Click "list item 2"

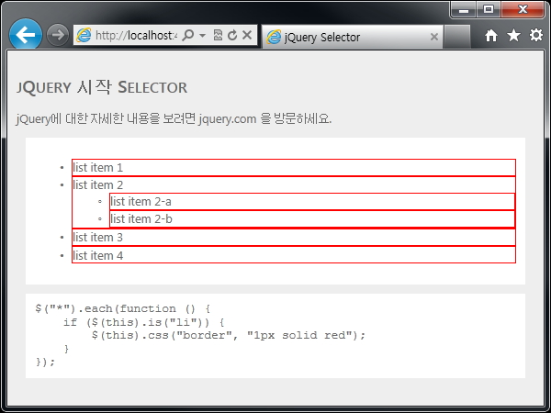click(x=97, y=184)
